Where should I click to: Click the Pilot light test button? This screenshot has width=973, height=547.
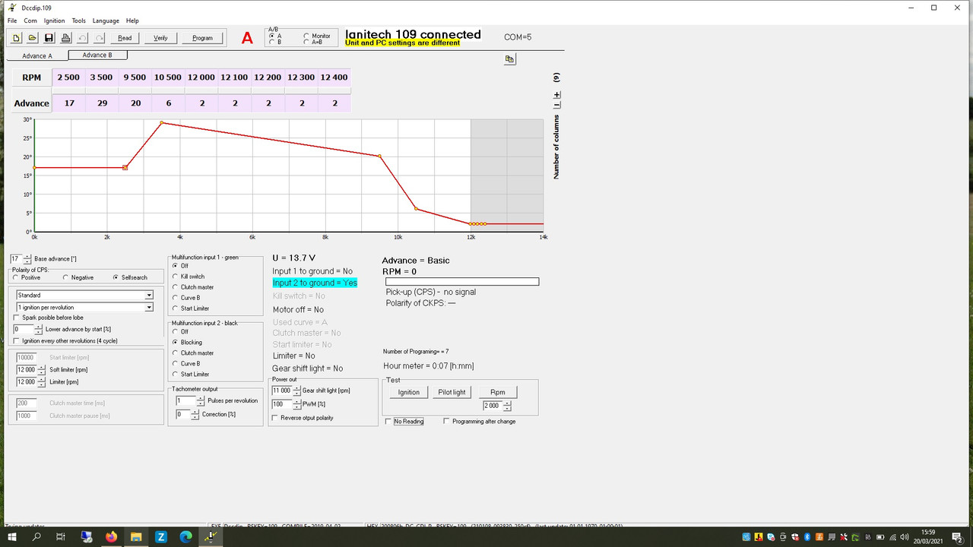pos(452,392)
